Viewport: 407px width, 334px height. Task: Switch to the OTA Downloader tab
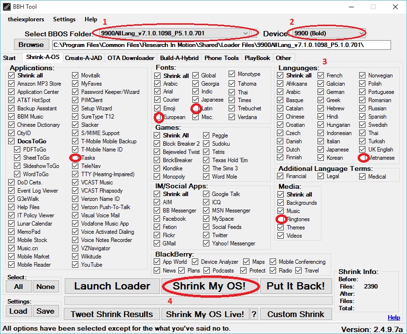(x=131, y=58)
